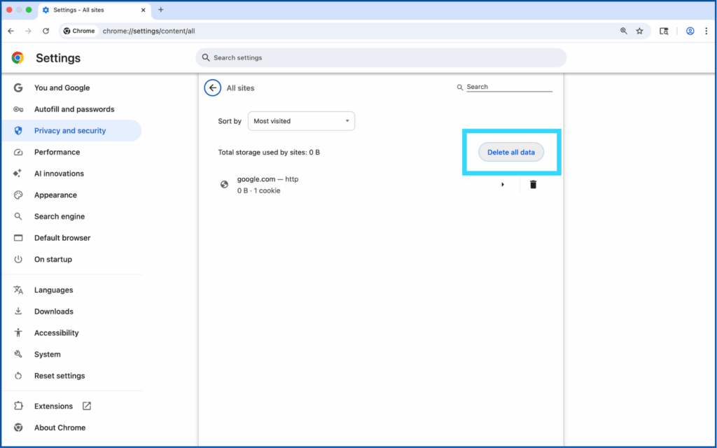Open the Sort by Most visited dropdown
This screenshot has width=717, height=448.
tap(301, 121)
